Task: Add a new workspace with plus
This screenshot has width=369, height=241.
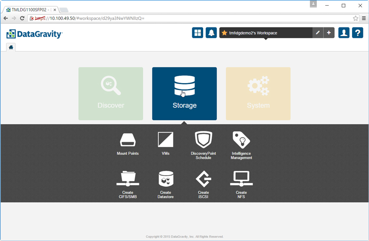Action: (329, 33)
